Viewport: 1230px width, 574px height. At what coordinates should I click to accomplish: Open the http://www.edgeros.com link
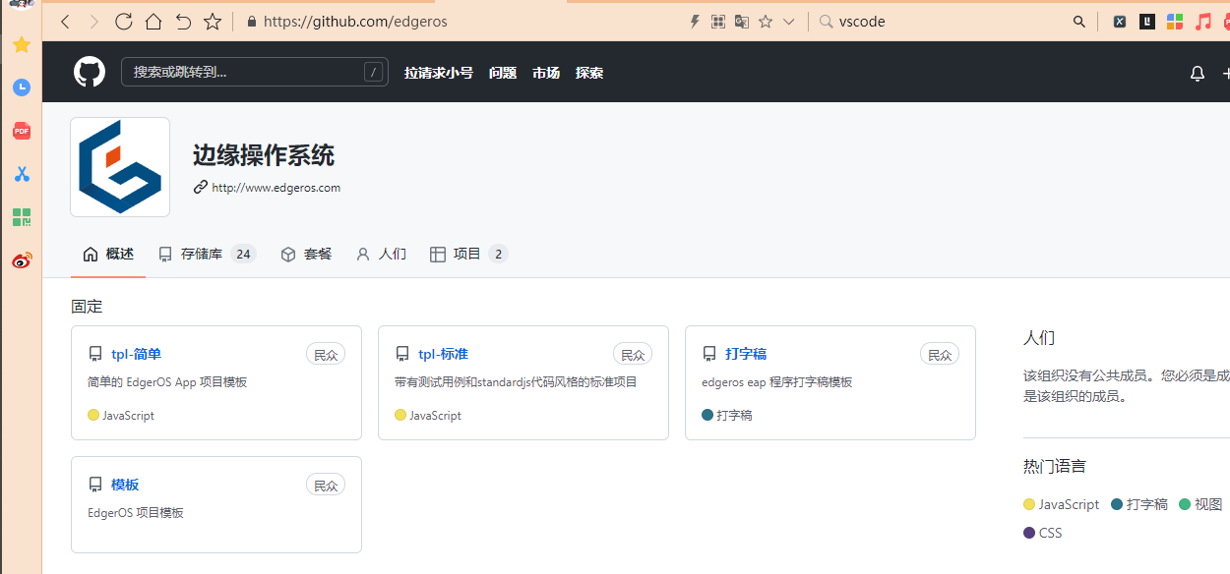(x=276, y=187)
